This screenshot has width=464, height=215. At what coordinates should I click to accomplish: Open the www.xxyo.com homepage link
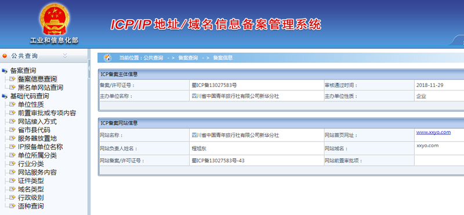[433, 132]
